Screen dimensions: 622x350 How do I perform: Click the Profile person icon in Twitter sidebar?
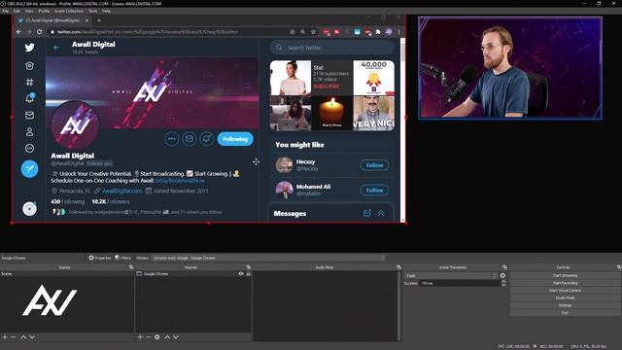click(29, 132)
